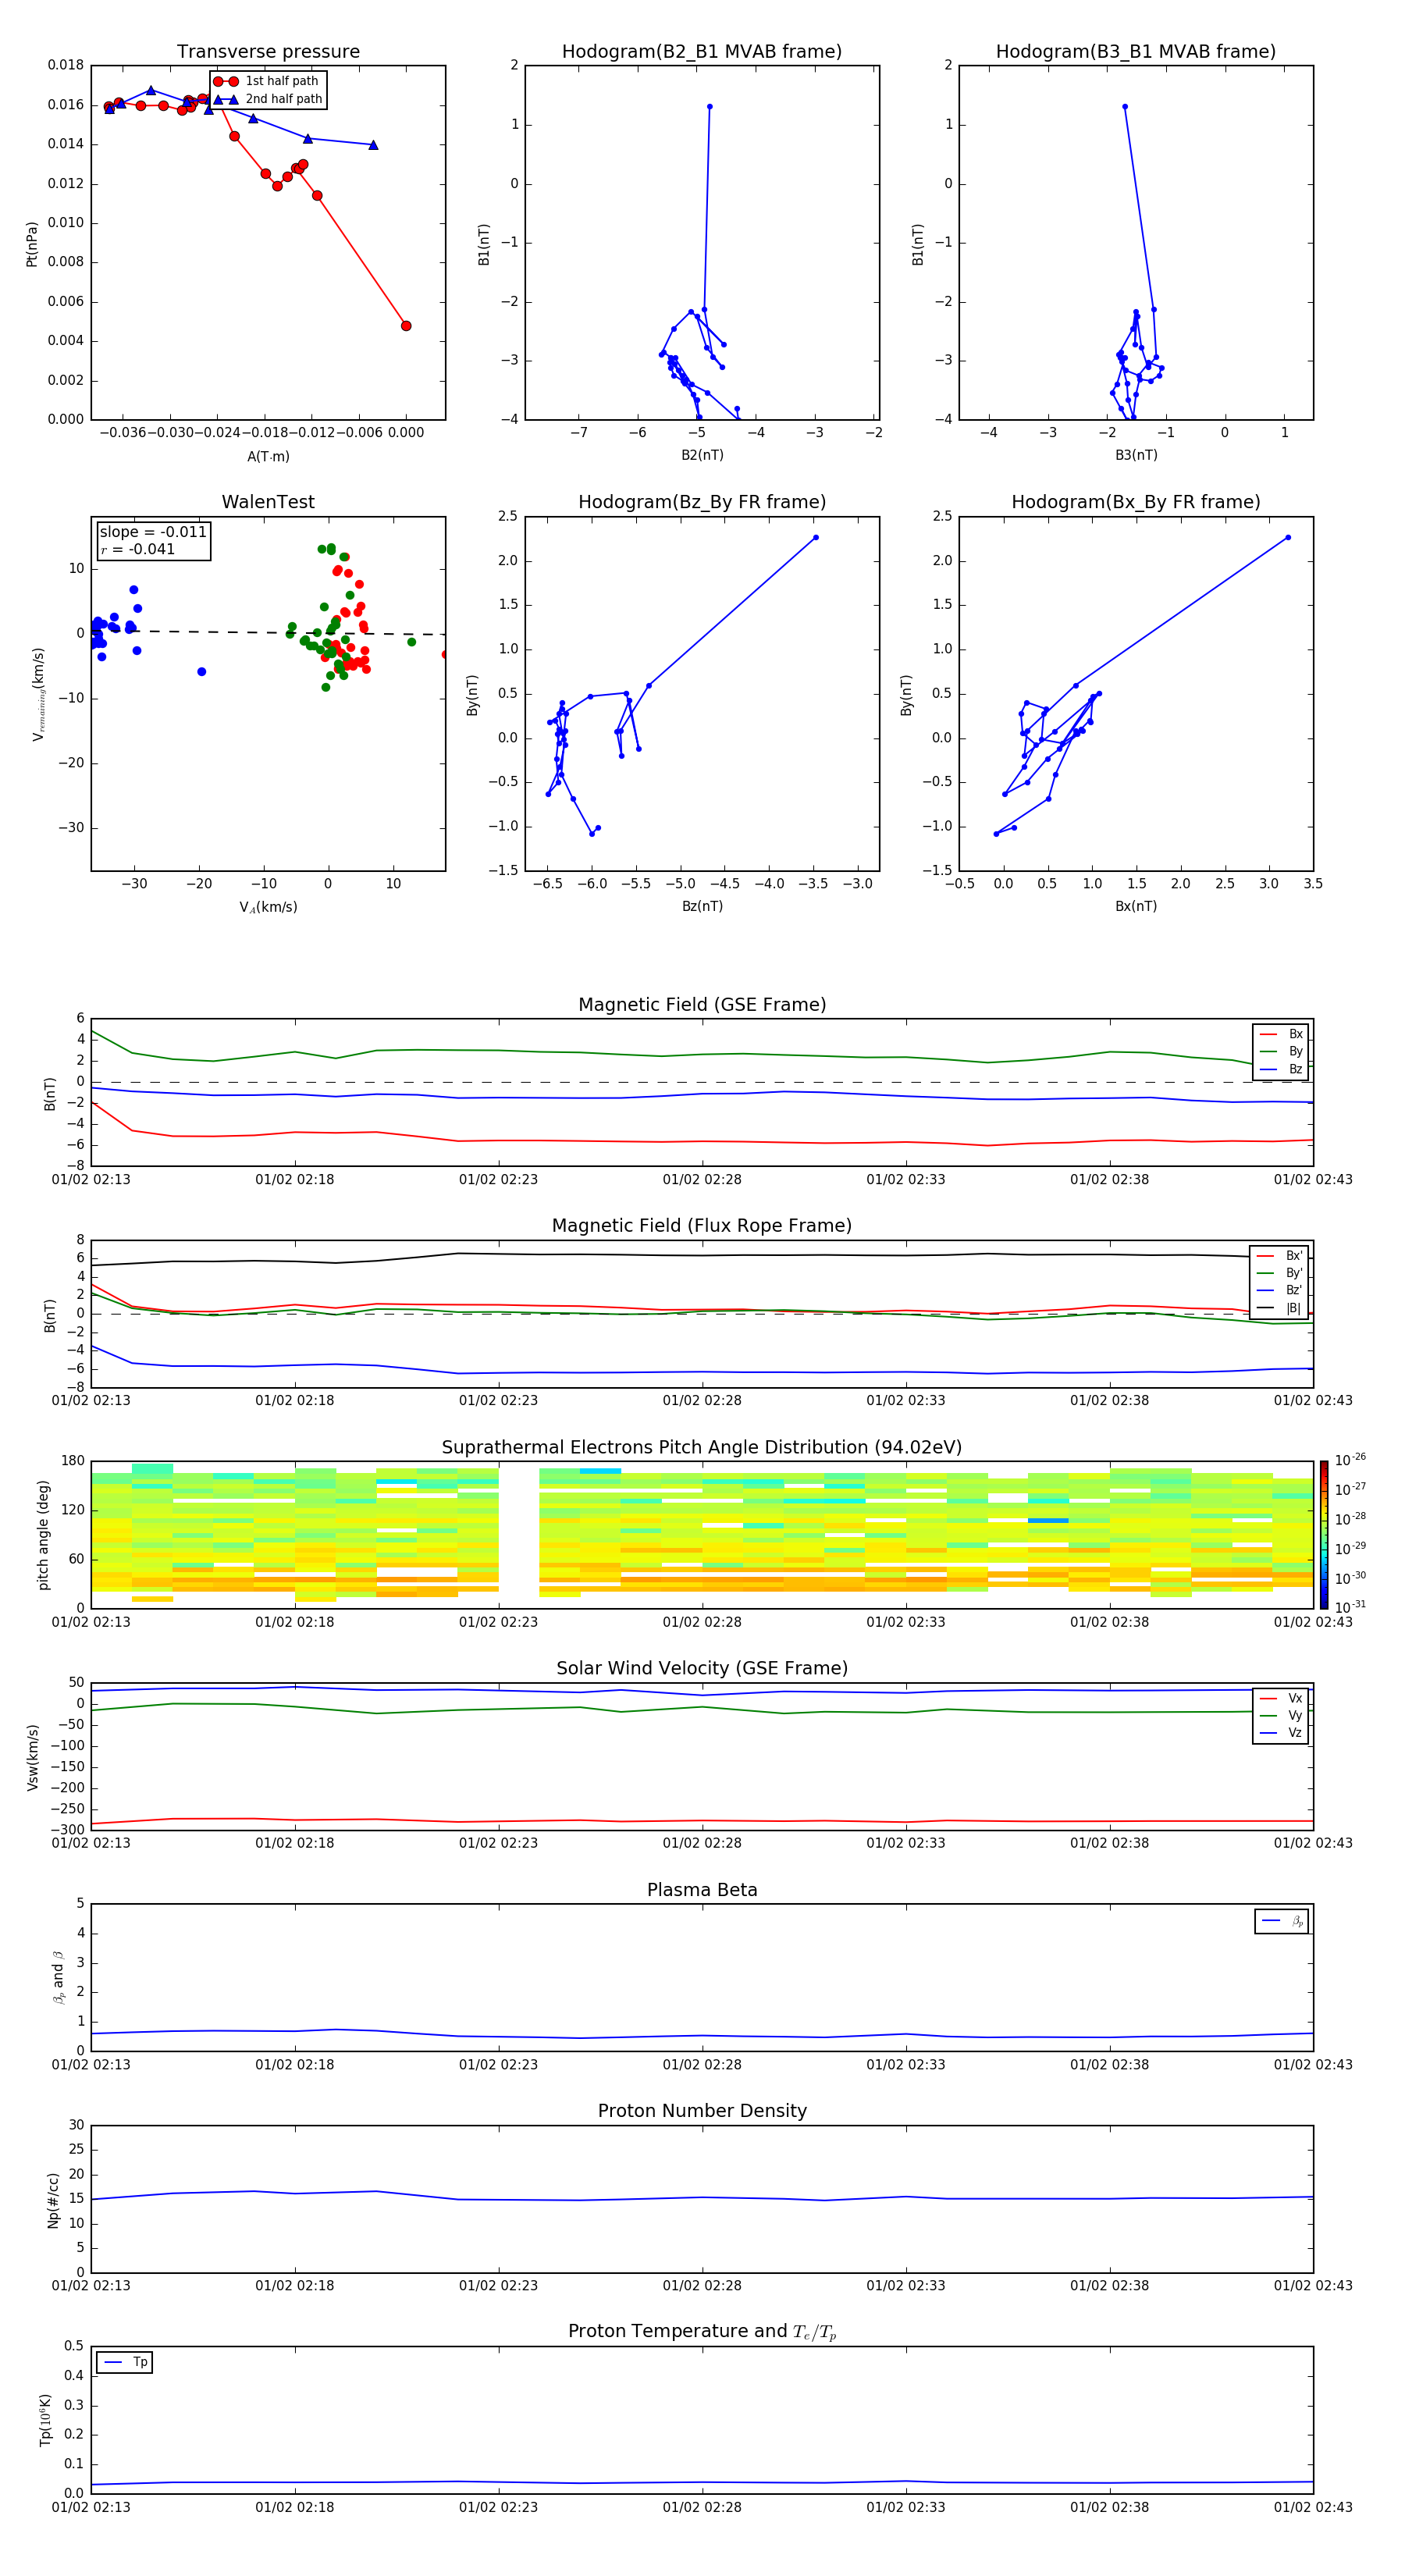This screenshot has width=1405, height=2576.
Task: Click the 'Hodogram(Bx_By FR frame)' title
Action: click(x=1136, y=502)
